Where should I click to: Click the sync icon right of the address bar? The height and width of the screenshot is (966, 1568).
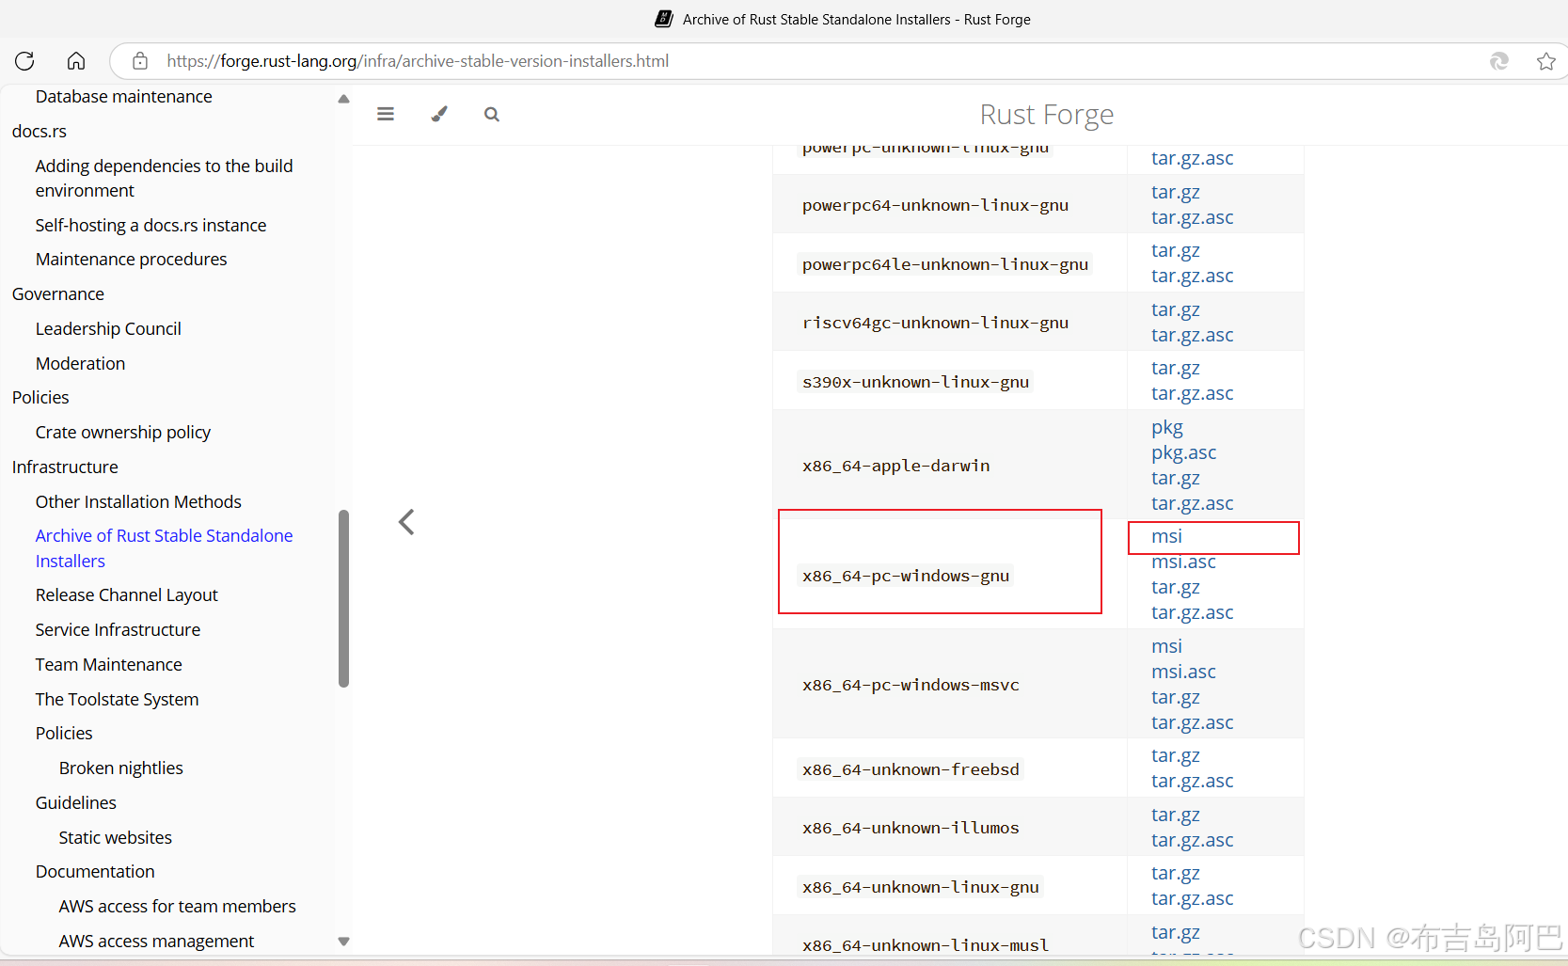click(1498, 60)
